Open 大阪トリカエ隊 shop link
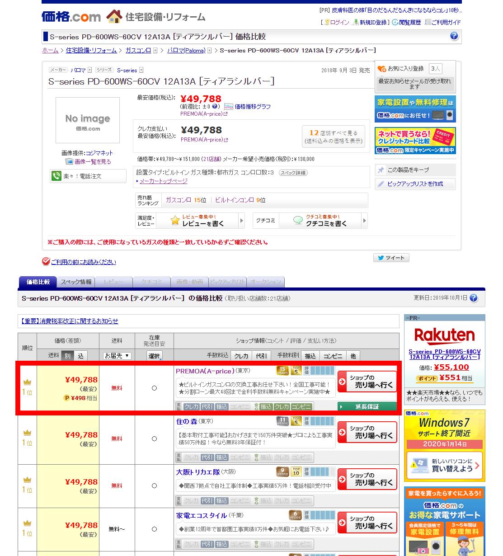The width and height of the screenshot is (503, 556). coord(198,472)
